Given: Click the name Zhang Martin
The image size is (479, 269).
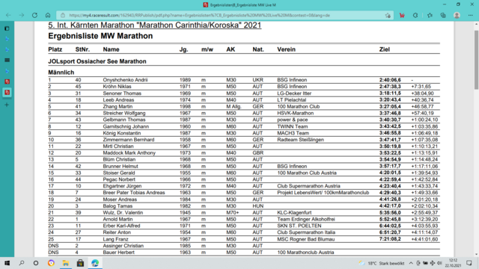Looking at the screenshot, I should 118,106.
